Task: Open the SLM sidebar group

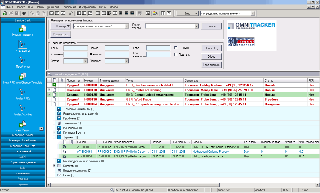Action: click(23, 168)
